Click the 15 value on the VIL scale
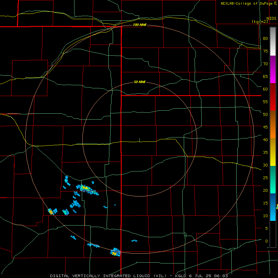The width and height of the screenshot is (278, 278). 265,203
